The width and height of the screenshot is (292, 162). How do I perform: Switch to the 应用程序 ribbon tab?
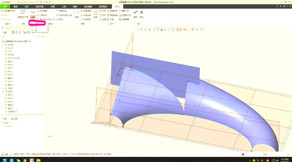point(103,7)
